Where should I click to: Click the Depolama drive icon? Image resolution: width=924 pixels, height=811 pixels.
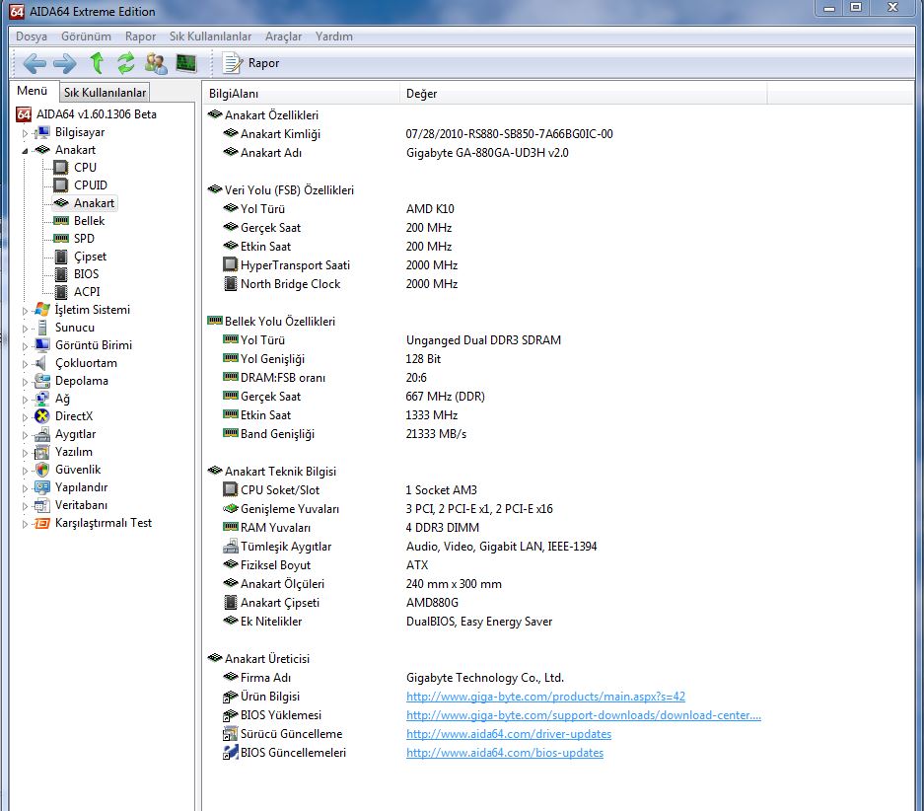[x=42, y=381]
